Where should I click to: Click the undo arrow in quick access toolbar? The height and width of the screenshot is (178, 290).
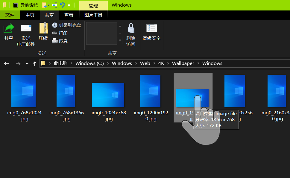(63, 5)
